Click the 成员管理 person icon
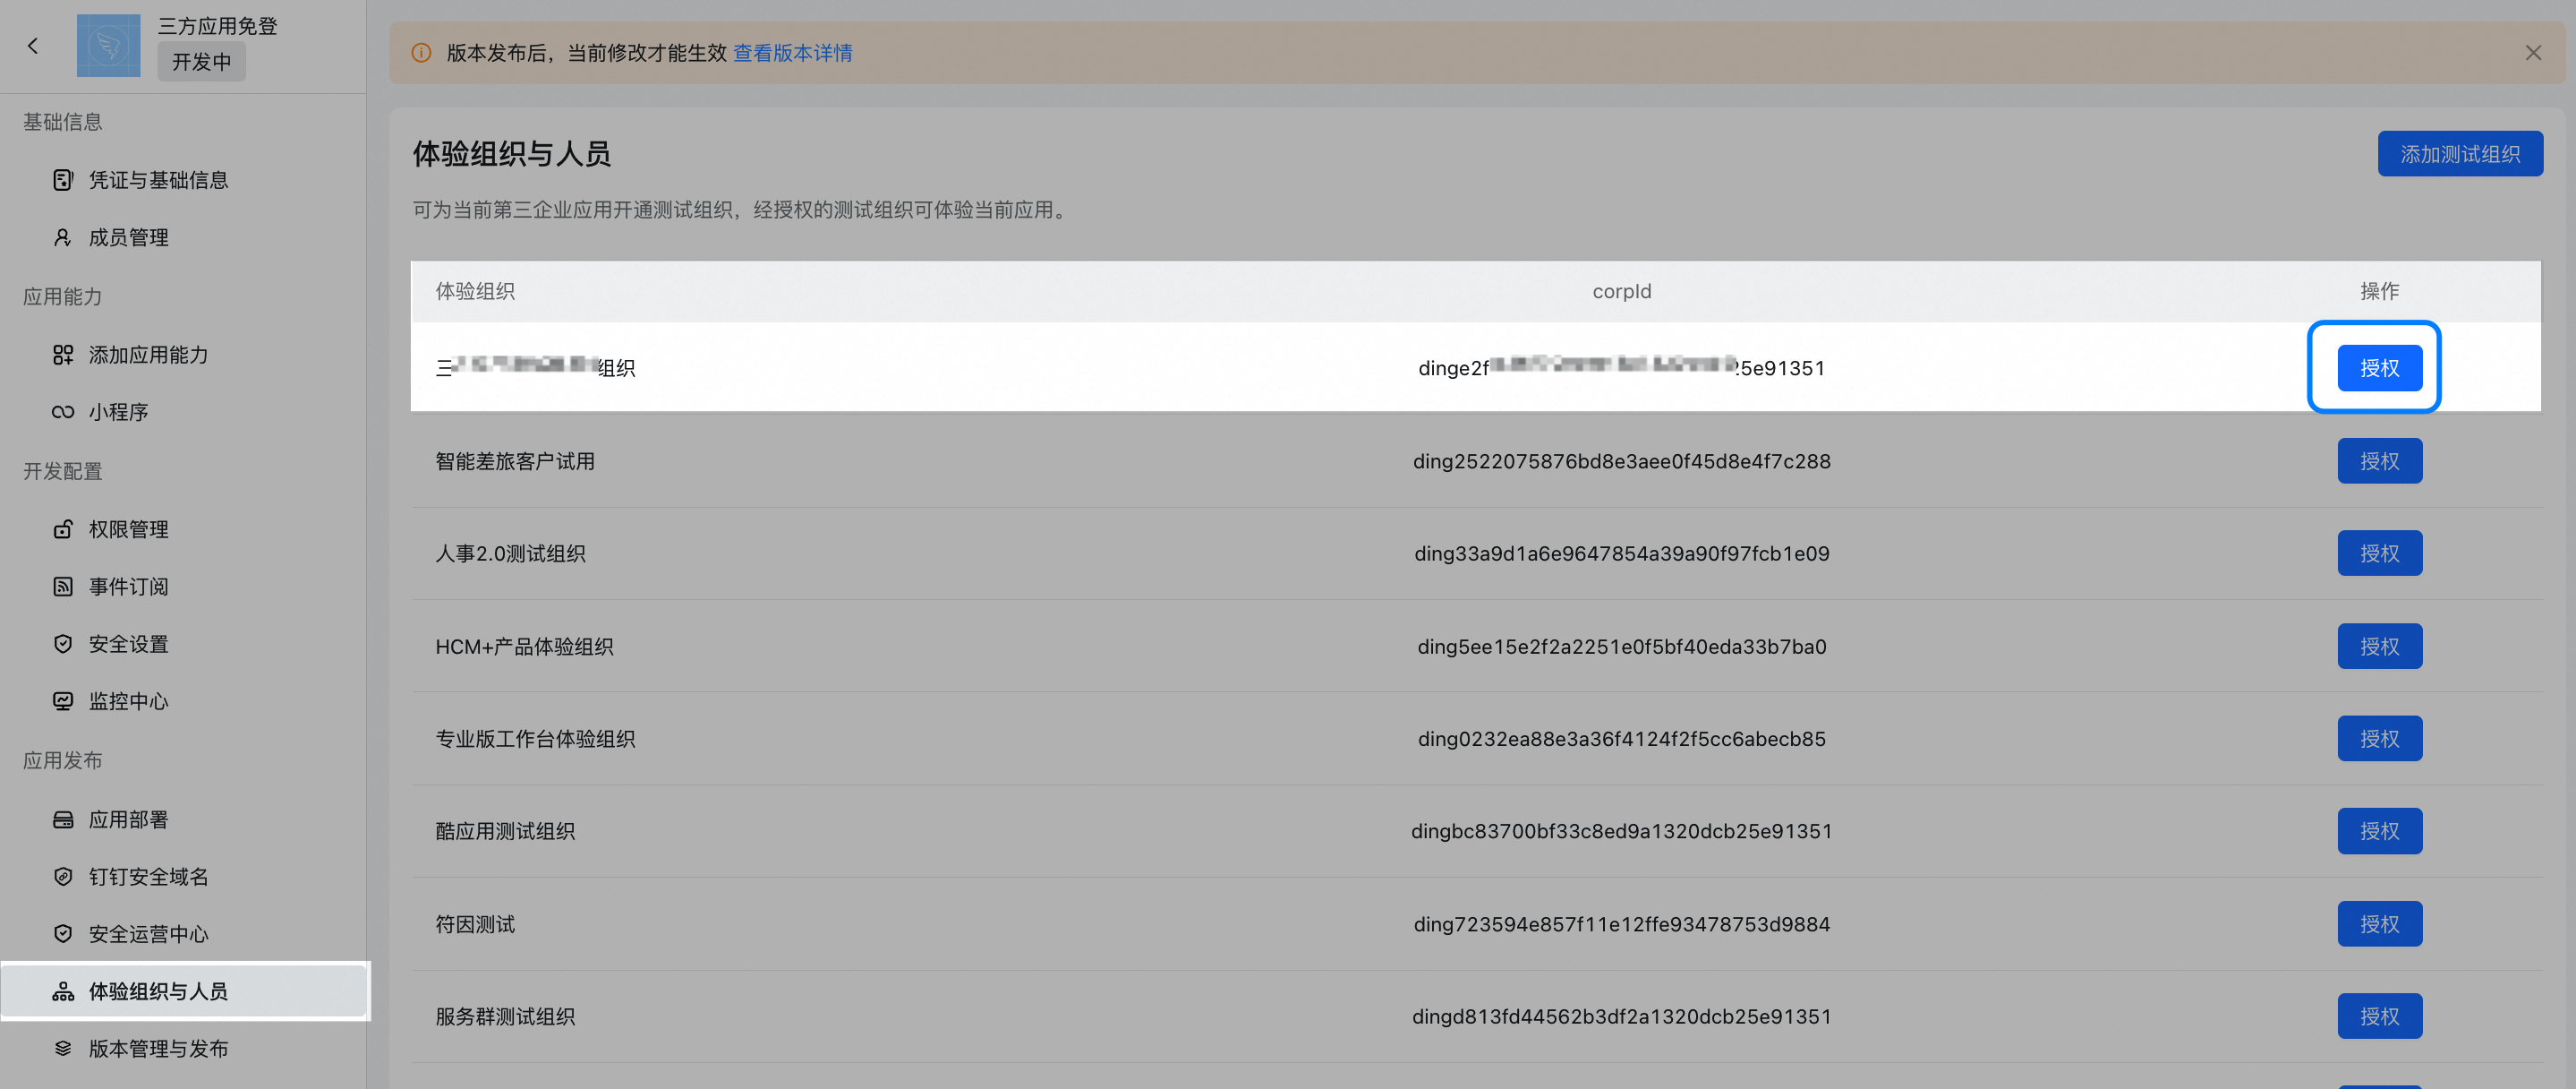The height and width of the screenshot is (1089, 2576). [x=63, y=237]
